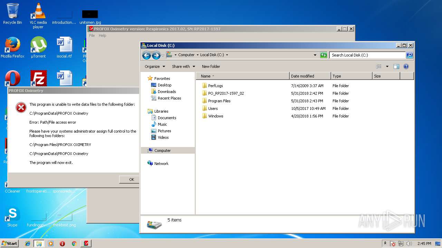Click the Search Local Disk (C:) field
Viewport: 442px width, 248px height.
coord(367,55)
